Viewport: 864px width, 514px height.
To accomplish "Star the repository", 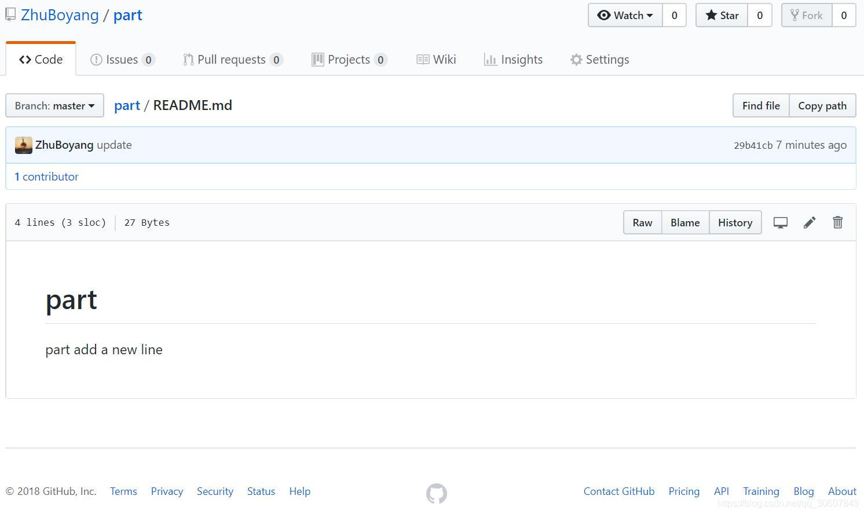I will (722, 16).
